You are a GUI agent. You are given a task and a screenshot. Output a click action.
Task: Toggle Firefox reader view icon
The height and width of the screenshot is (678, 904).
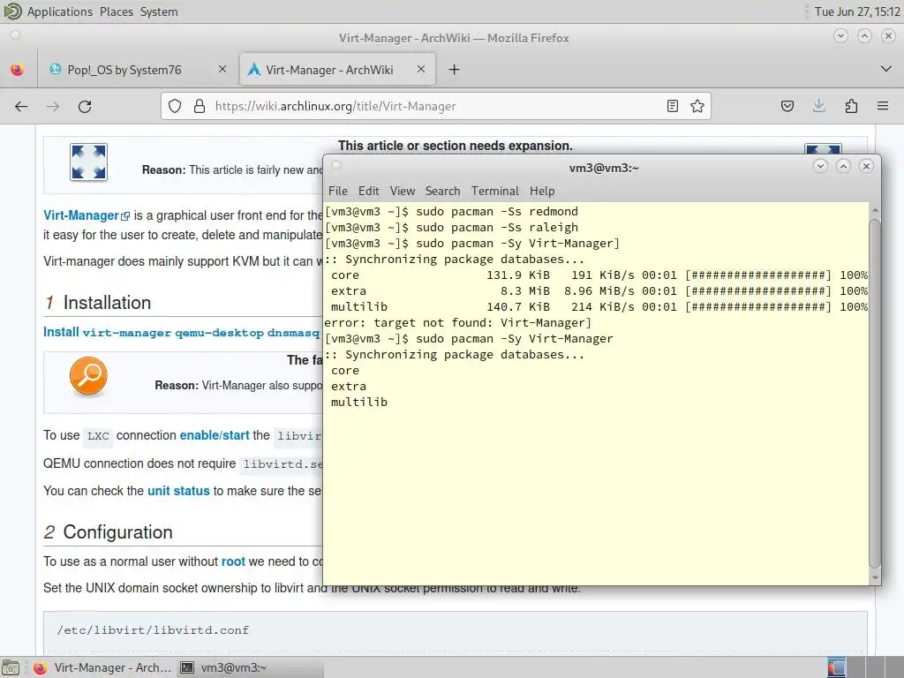coord(672,106)
